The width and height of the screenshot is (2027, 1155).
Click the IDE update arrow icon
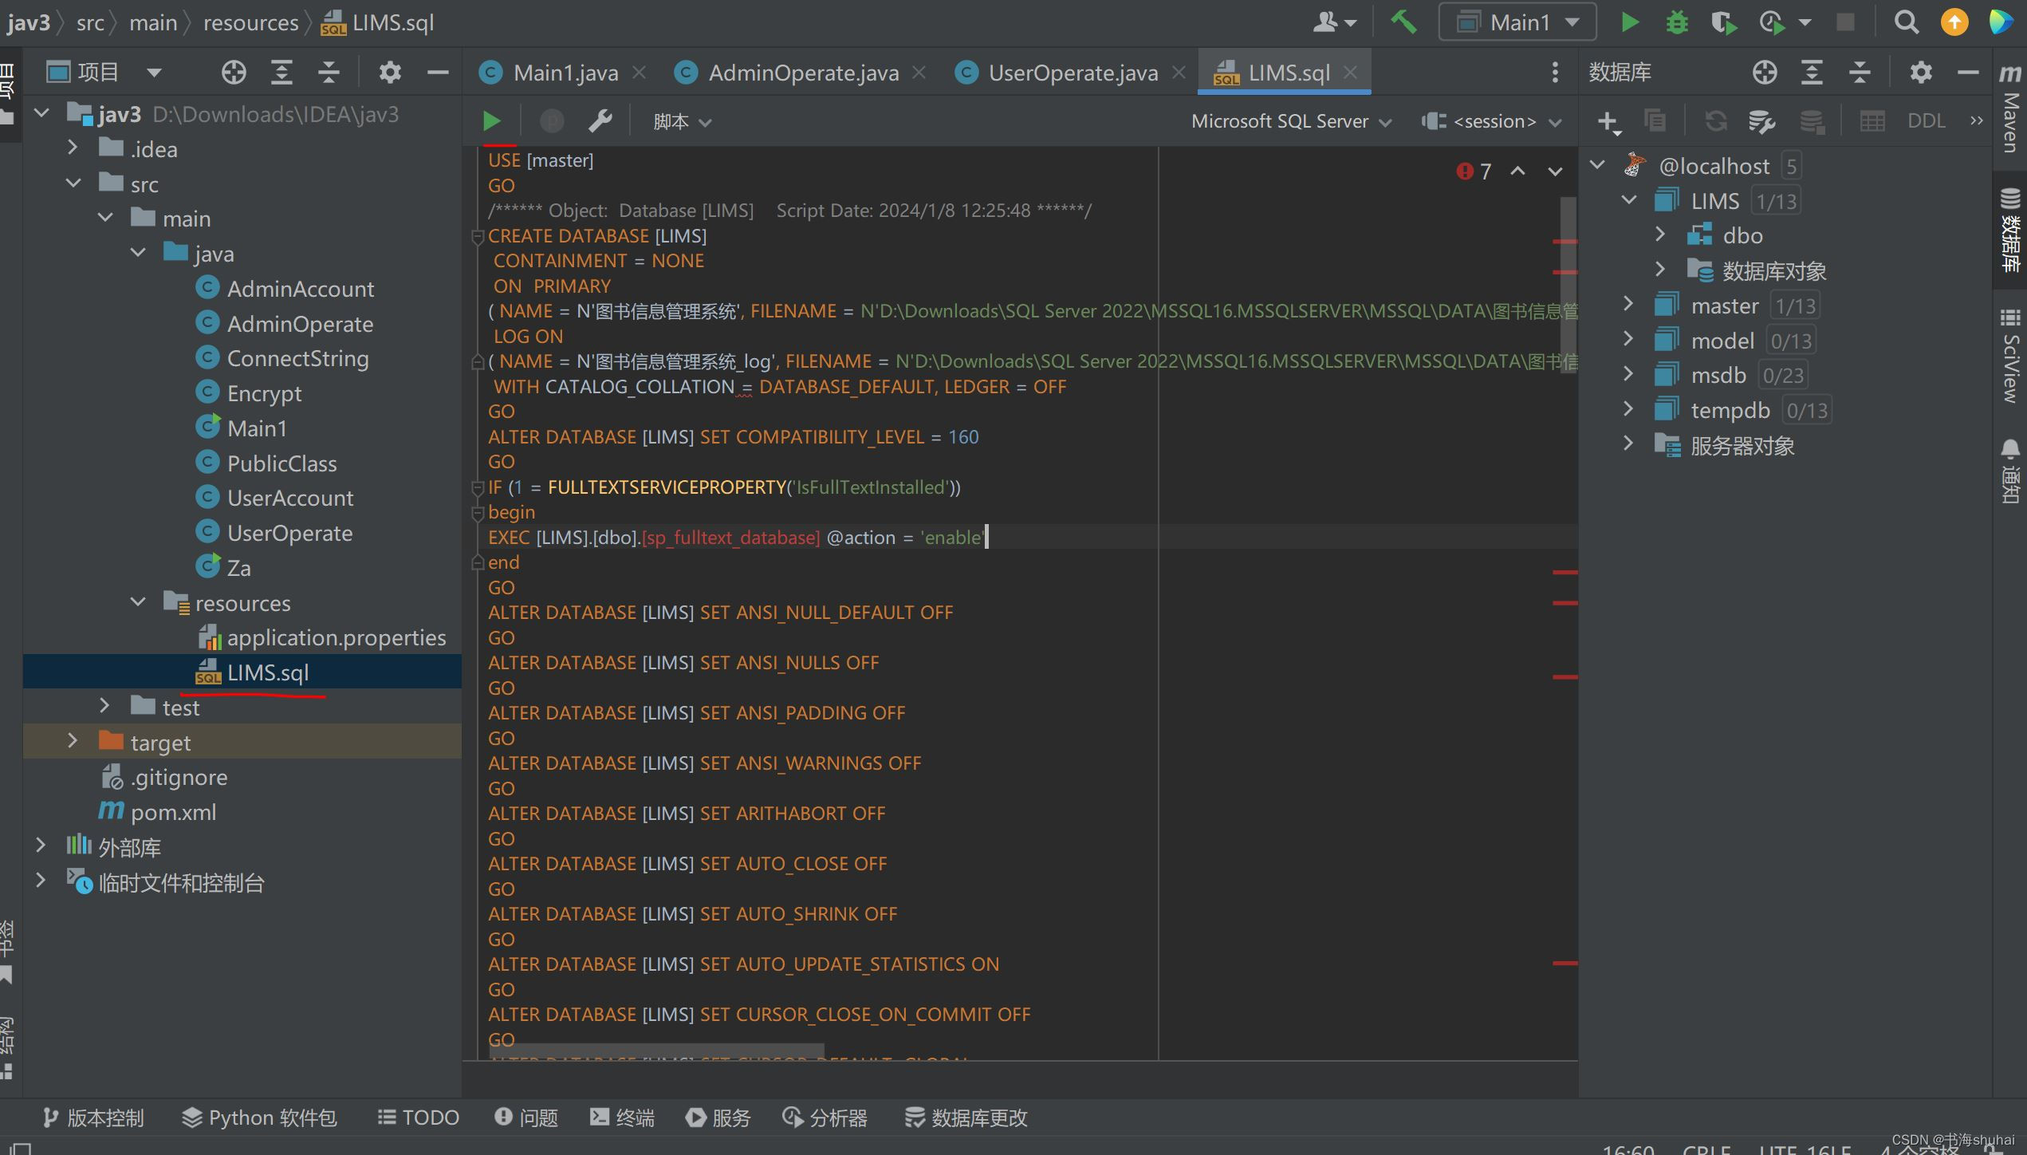tap(1954, 22)
